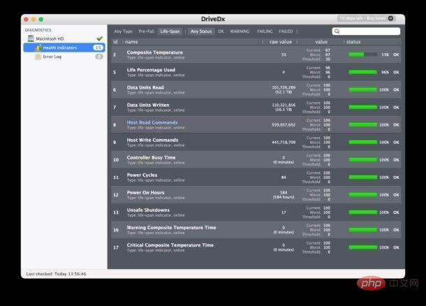The height and width of the screenshot is (306, 426).
Task: Select the Composite Temperature row
Action: coord(256,54)
